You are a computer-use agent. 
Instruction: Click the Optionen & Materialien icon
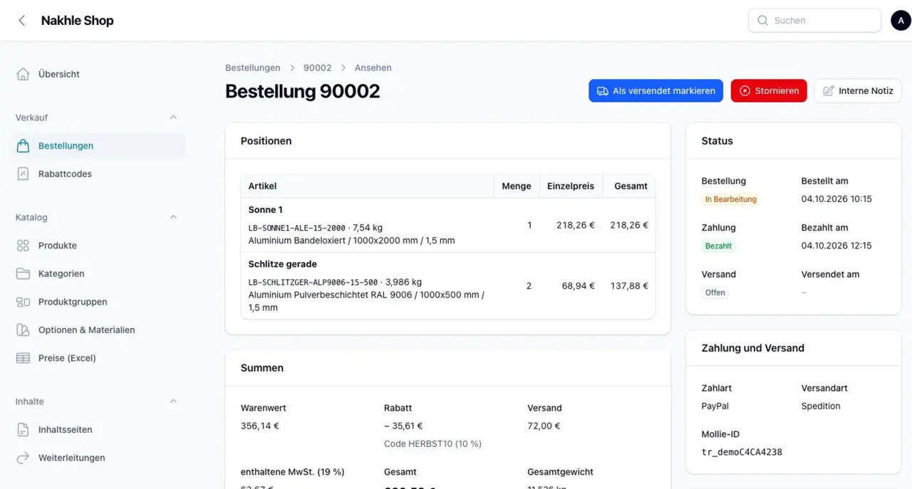pos(23,330)
